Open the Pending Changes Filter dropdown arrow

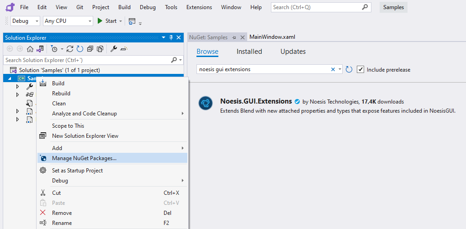click(x=62, y=49)
